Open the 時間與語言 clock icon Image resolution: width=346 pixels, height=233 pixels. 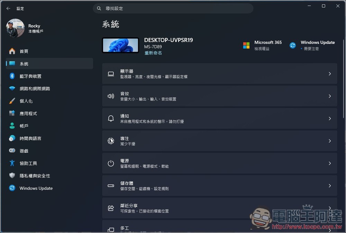[11, 138]
